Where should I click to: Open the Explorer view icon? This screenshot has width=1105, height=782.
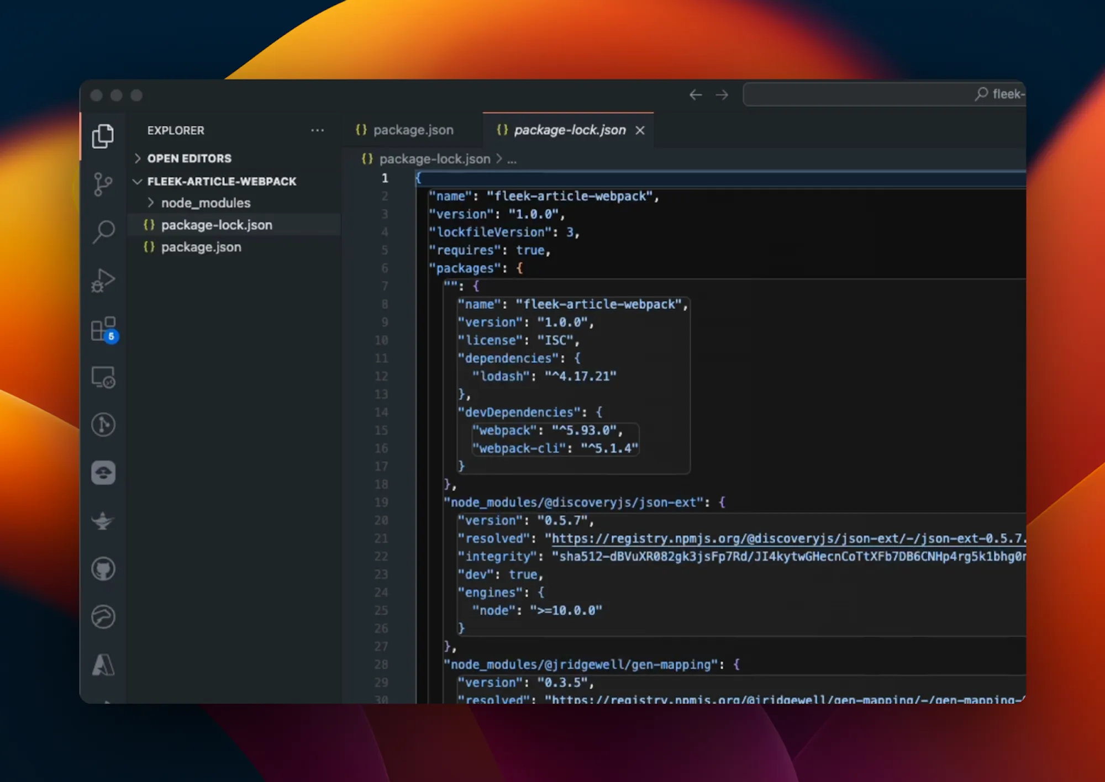(103, 136)
